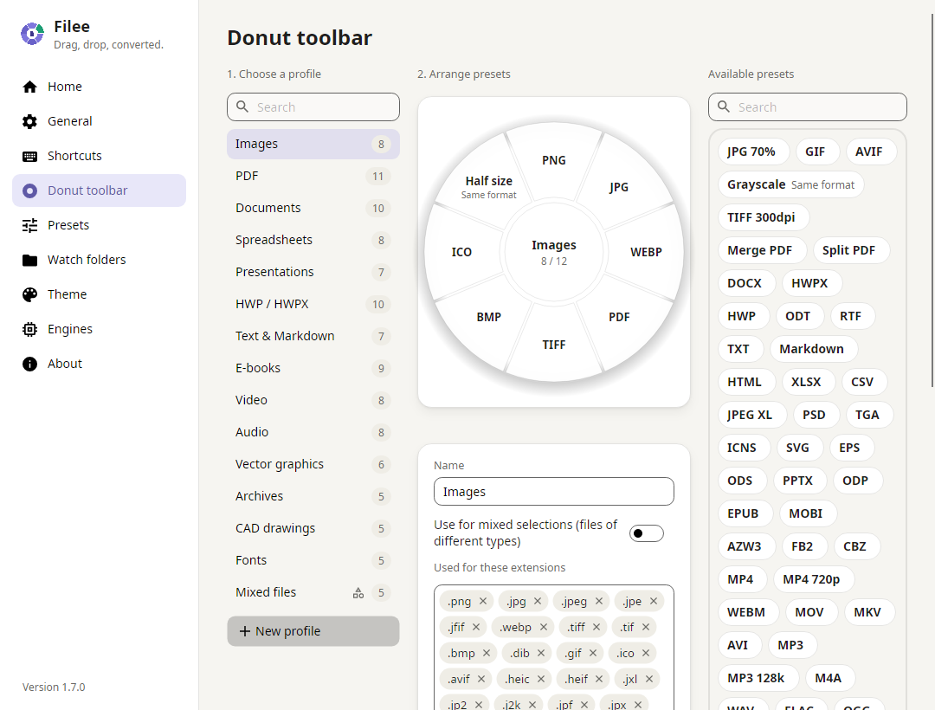Select the PDF profile

click(313, 177)
